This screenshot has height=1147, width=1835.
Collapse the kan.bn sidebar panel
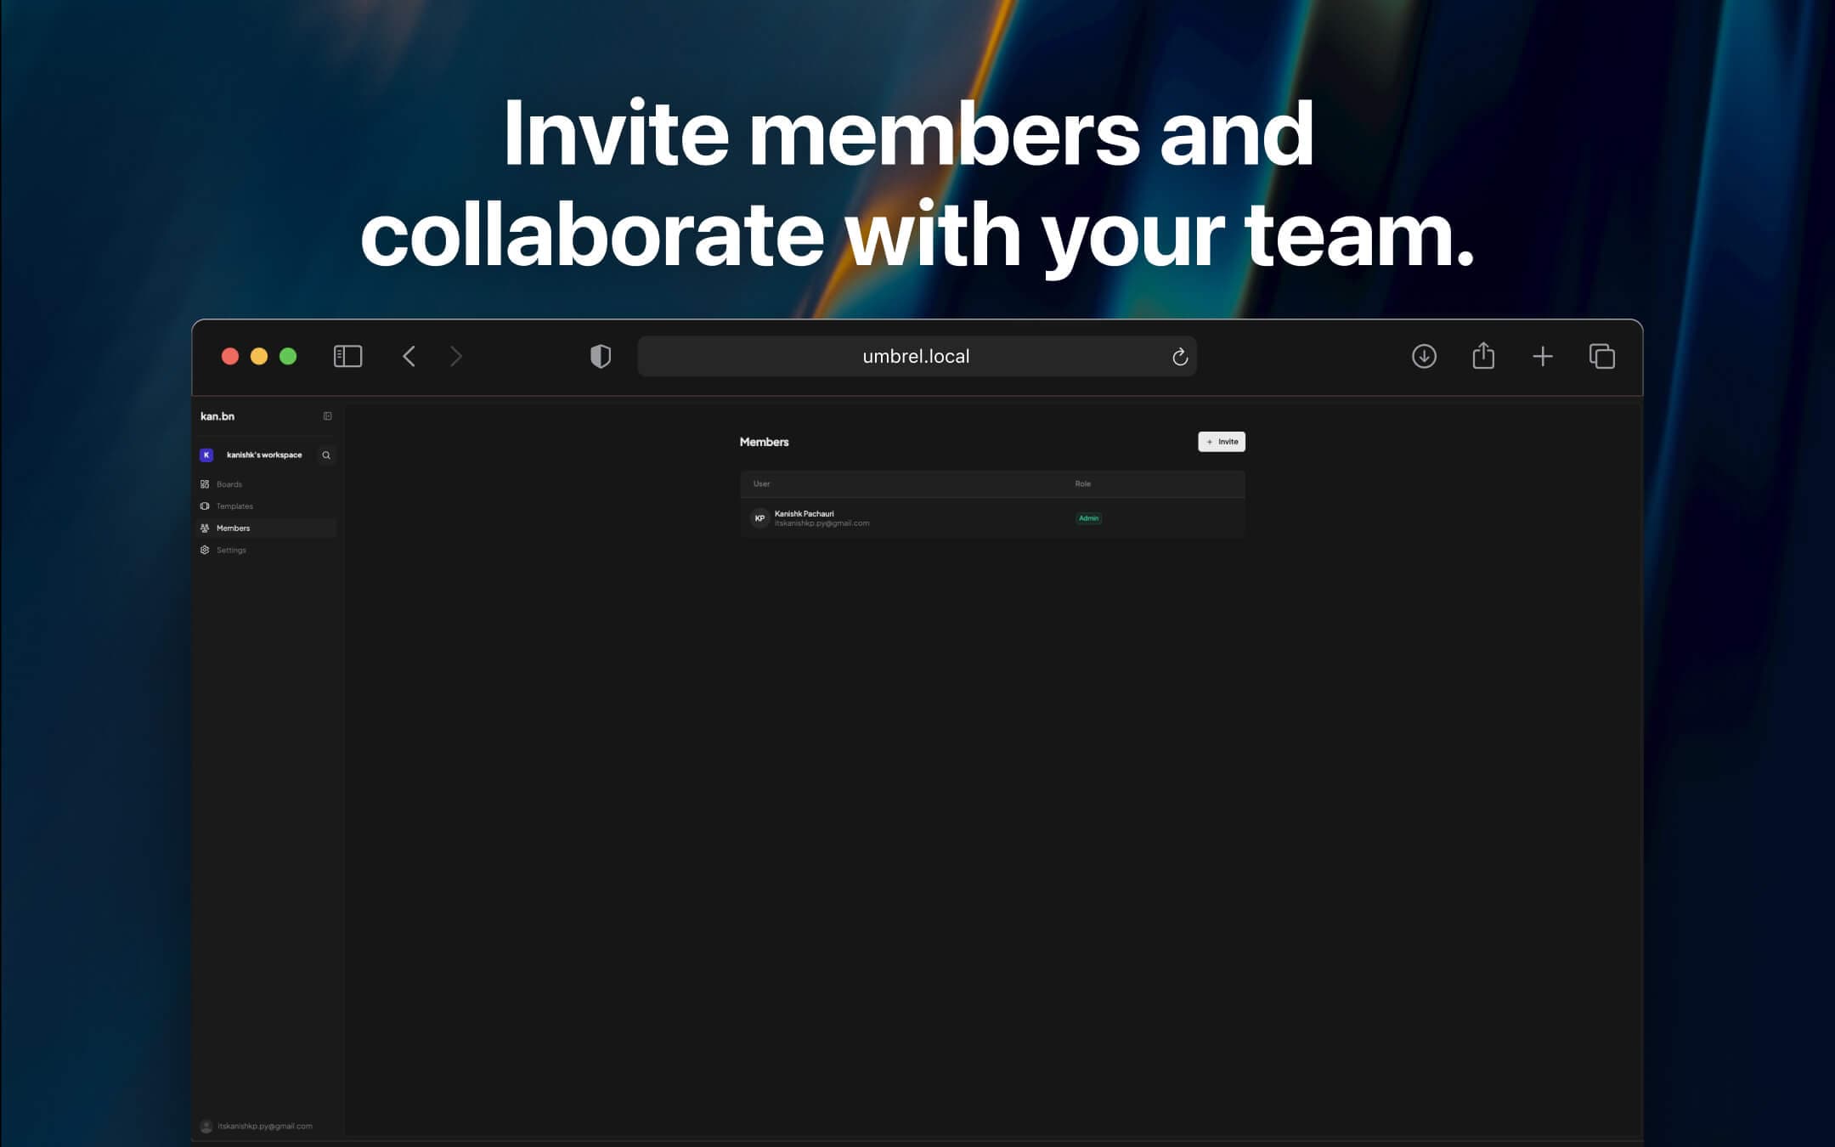[328, 415]
